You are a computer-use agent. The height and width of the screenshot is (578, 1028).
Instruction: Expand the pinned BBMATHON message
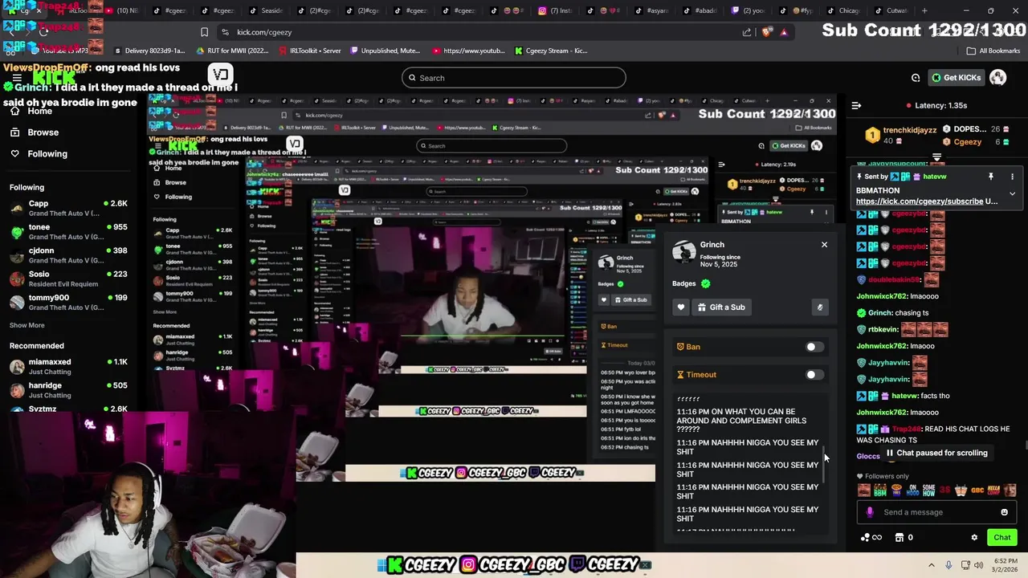pyautogui.click(x=1012, y=193)
